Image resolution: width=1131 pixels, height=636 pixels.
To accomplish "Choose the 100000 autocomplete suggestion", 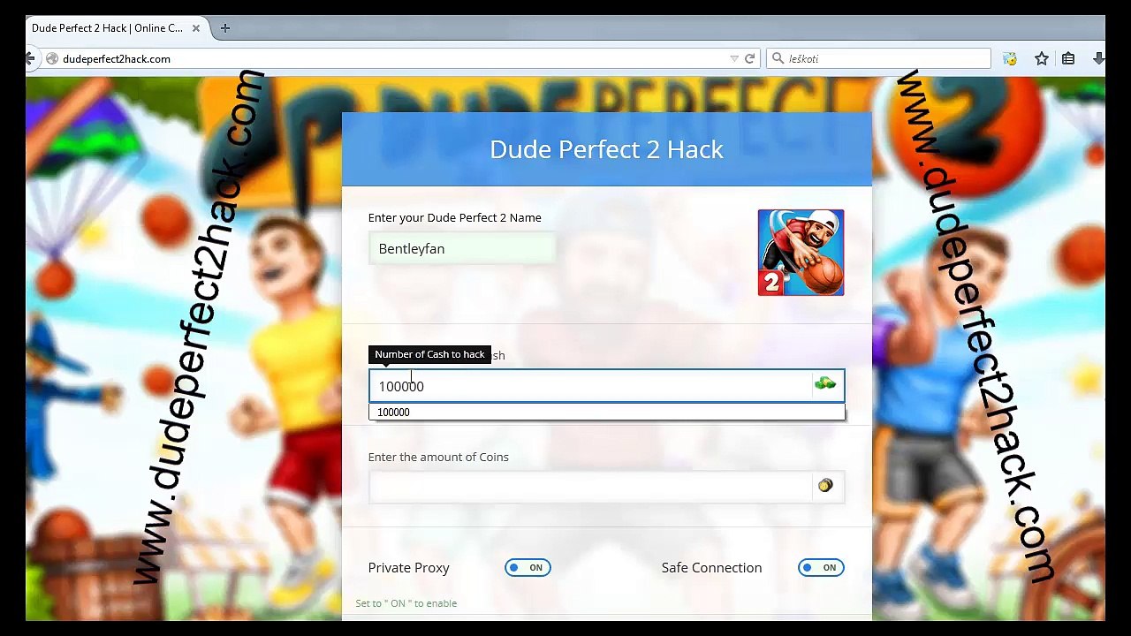I will click(x=607, y=413).
